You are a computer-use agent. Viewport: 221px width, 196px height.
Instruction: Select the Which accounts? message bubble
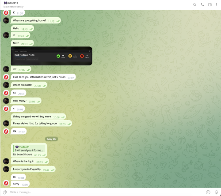click(x=29, y=85)
